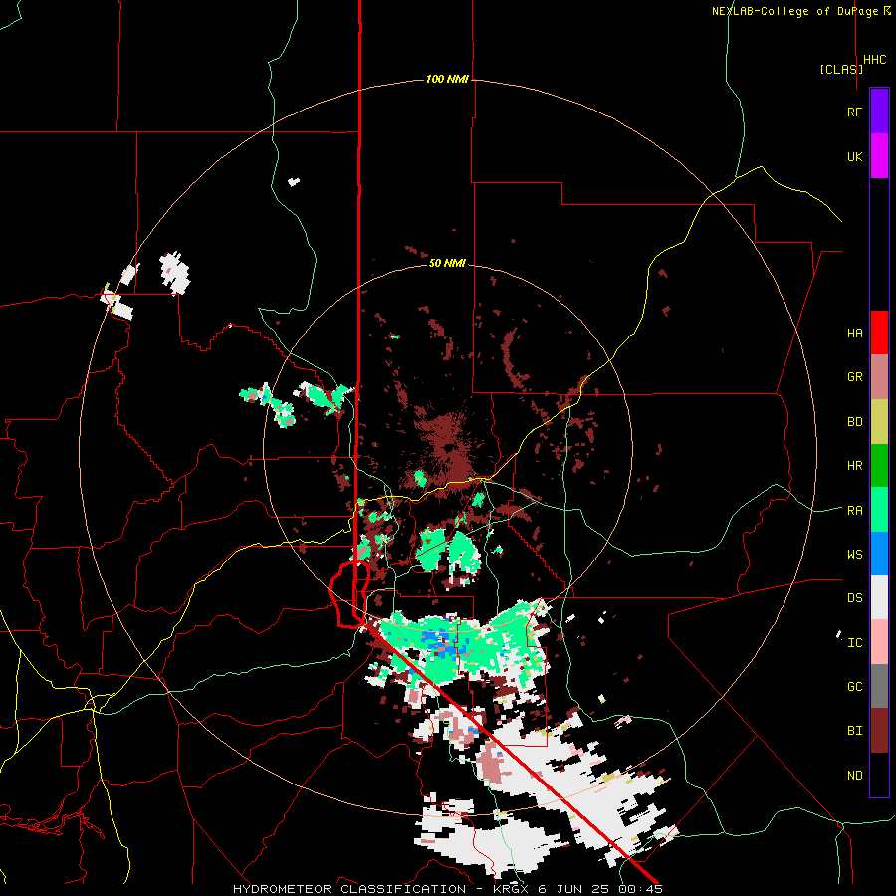Screen dimensions: 896x896
Task: Click the [CLAS] legend header
Action: [841, 69]
